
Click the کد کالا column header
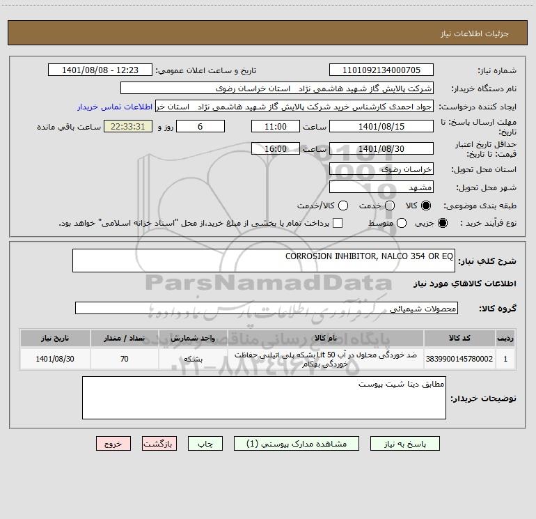click(459, 339)
